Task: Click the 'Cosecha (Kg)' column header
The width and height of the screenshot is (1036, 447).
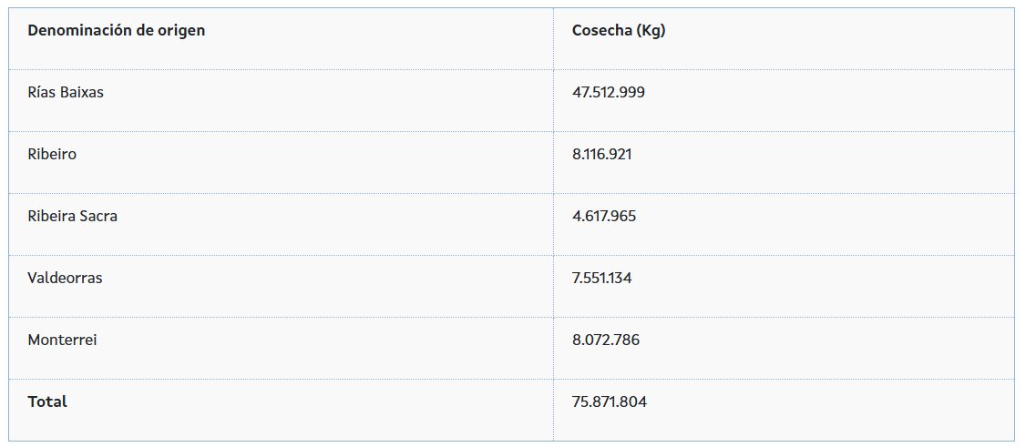Action: click(x=619, y=31)
